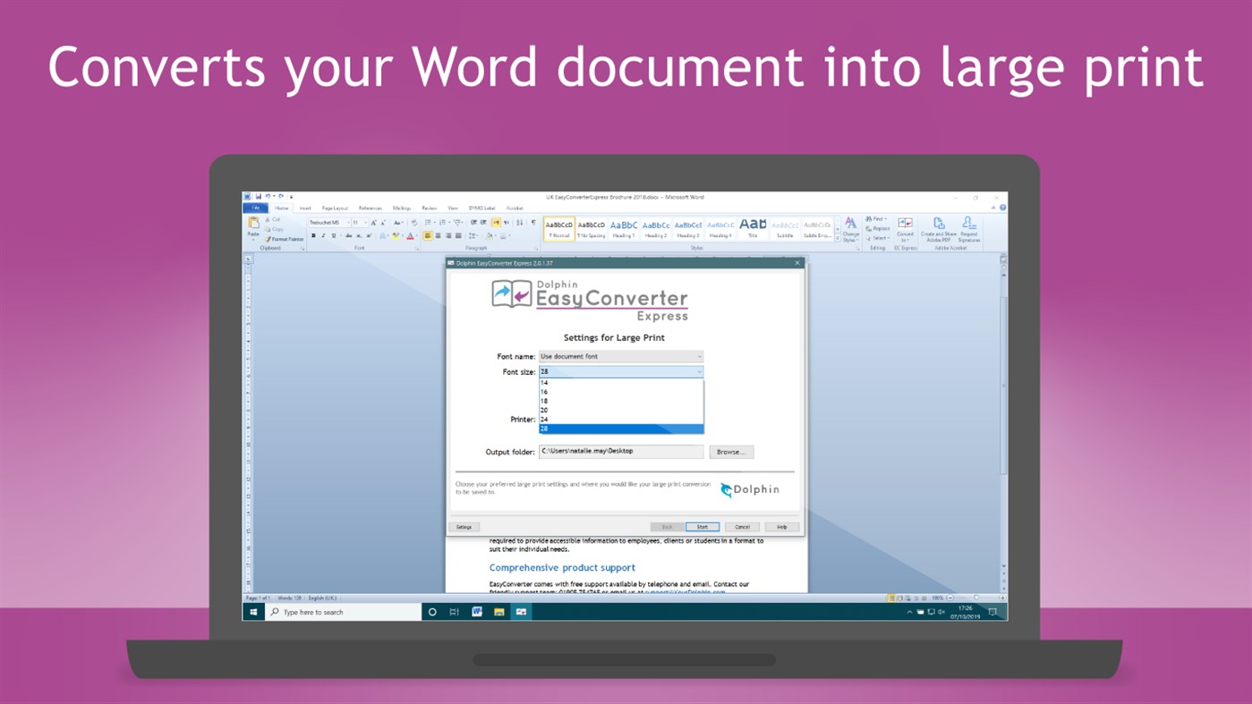Switch to the Review ribbon tab
The width and height of the screenshot is (1252, 704).
[x=430, y=208]
